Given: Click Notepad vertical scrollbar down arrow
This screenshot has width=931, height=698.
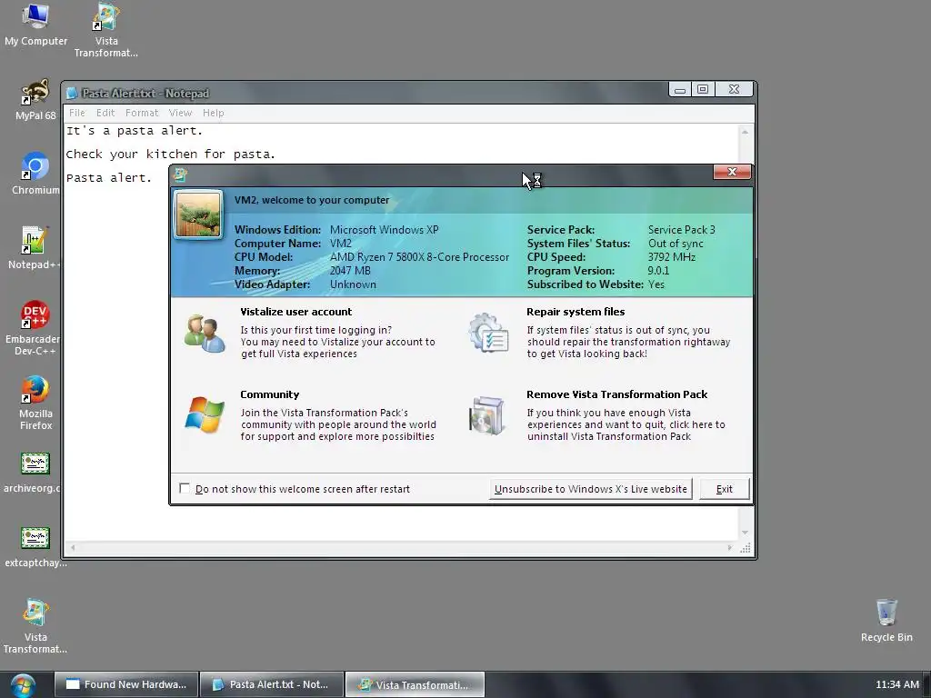Looking at the screenshot, I should (745, 533).
